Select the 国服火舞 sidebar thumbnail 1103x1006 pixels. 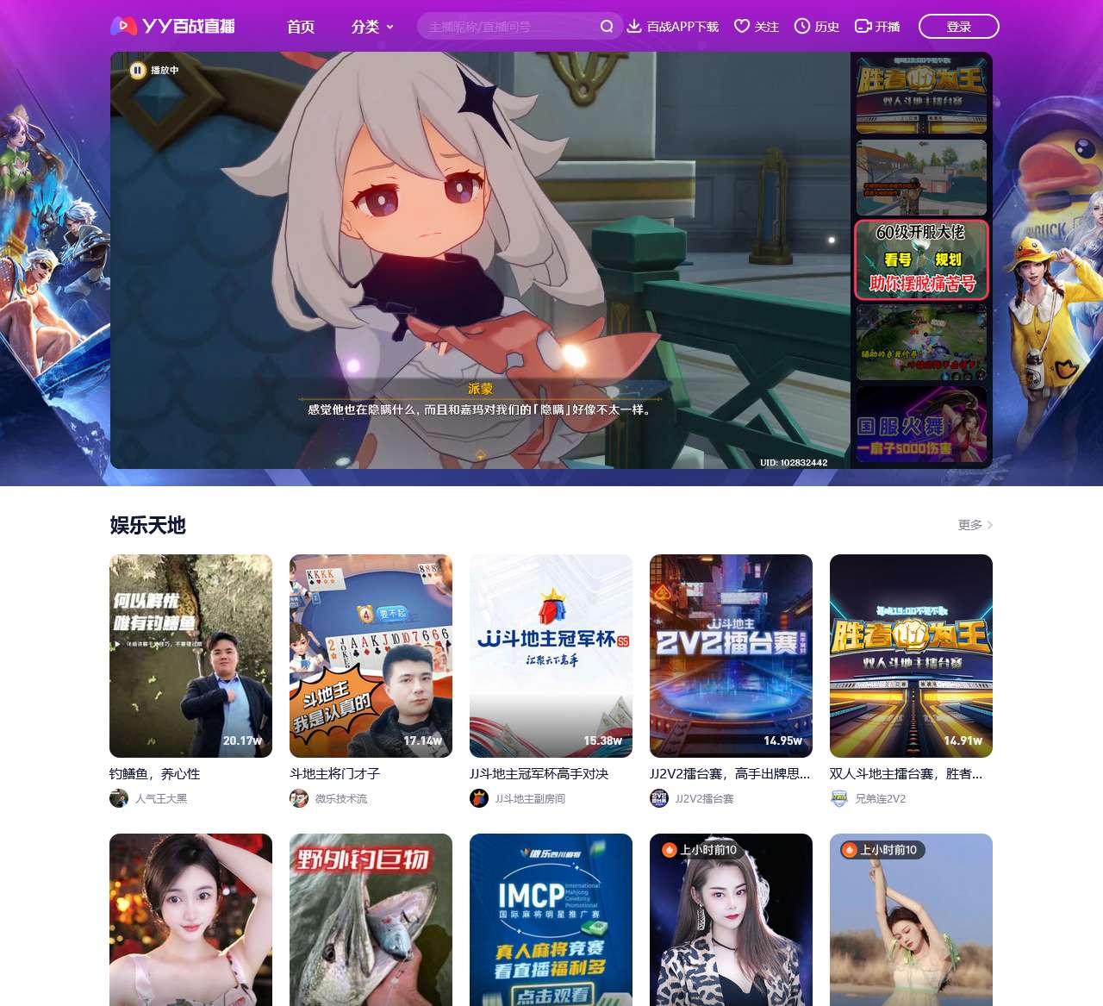pyautogui.click(x=921, y=424)
